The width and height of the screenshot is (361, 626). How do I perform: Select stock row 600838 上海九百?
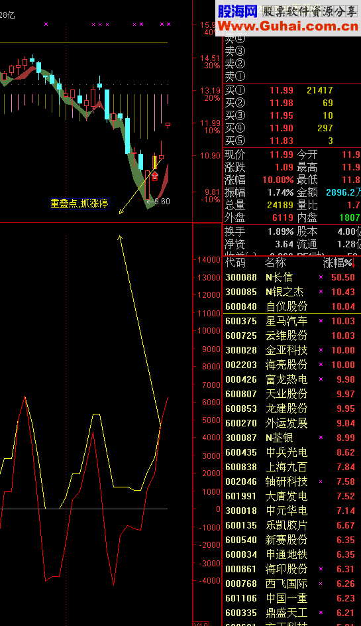[x=291, y=467]
